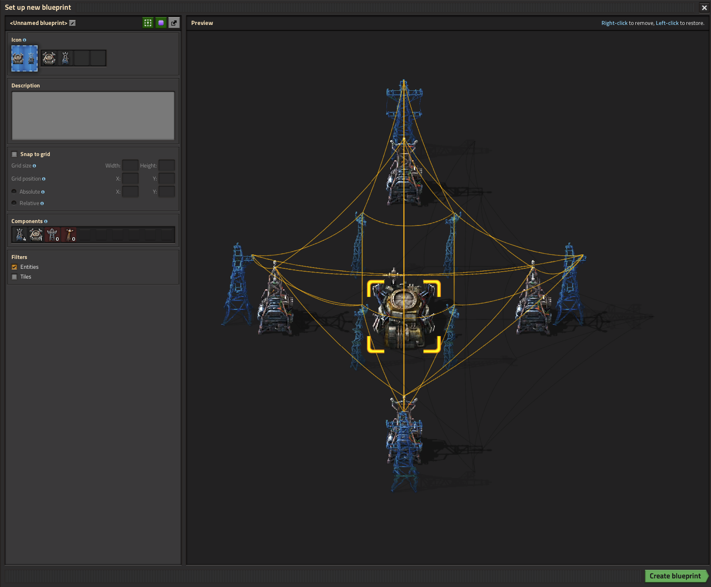Pick the third empty icon slot
Viewport: 711px width, 587px height.
pyautogui.click(x=82, y=58)
